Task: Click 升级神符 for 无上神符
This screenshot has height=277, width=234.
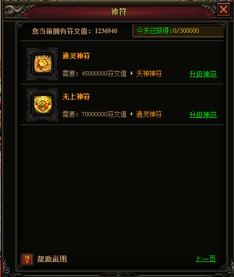Action: pyautogui.click(x=203, y=115)
